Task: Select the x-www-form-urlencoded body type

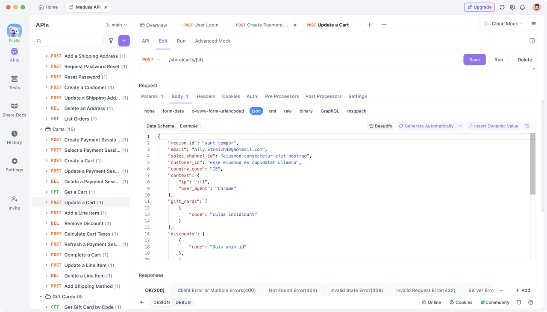Action: (x=218, y=111)
